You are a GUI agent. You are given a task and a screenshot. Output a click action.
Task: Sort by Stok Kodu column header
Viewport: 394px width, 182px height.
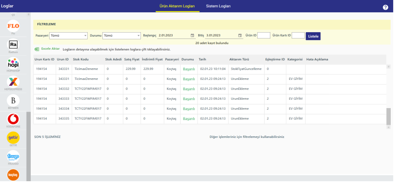tap(81, 59)
